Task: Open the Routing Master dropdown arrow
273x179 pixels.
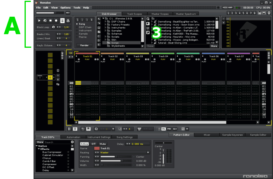Action: tap(148, 153)
